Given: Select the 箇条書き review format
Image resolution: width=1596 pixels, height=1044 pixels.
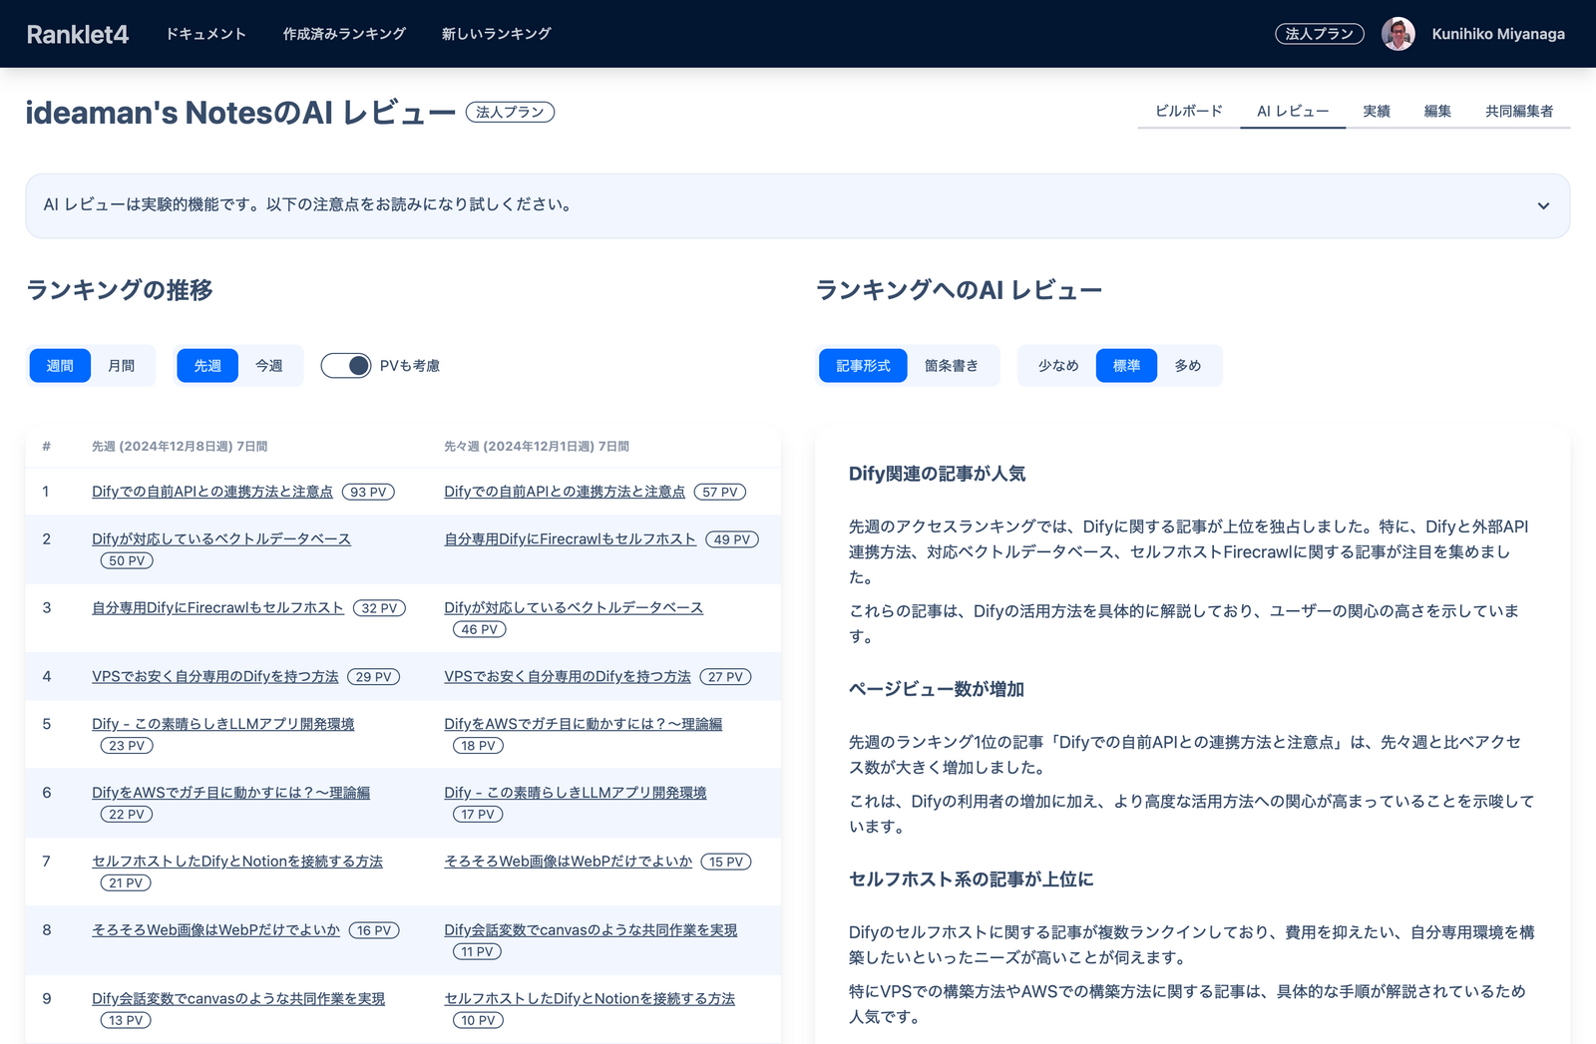Looking at the screenshot, I should click(x=952, y=366).
